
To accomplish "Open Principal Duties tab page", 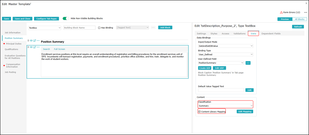I will [14, 43].
